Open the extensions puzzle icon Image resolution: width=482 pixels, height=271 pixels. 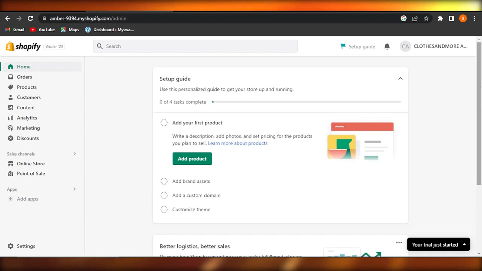(x=440, y=18)
